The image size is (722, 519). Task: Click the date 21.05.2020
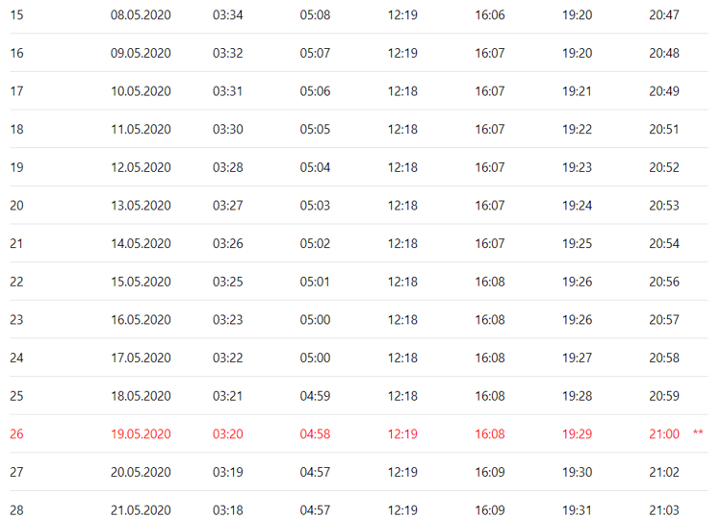click(141, 509)
